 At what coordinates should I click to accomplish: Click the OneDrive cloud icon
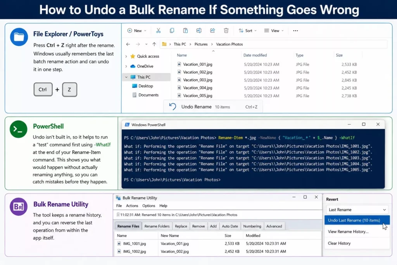point(133,66)
